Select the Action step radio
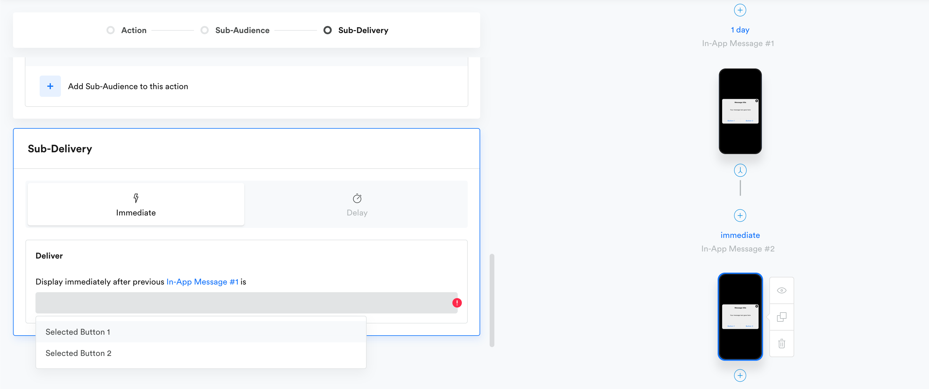The image size is (929, 389). (x=111, y=30)
